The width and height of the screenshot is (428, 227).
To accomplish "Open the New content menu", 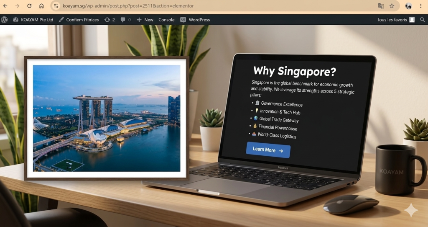I will coord(145,20).
